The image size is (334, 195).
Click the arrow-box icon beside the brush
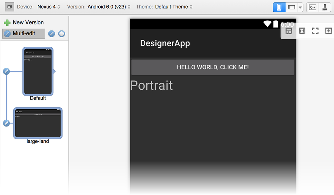pos(312,7)
